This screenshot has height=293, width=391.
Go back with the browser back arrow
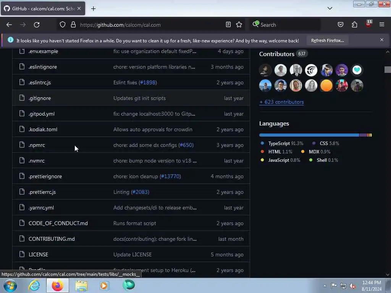(x=9, y=25)
